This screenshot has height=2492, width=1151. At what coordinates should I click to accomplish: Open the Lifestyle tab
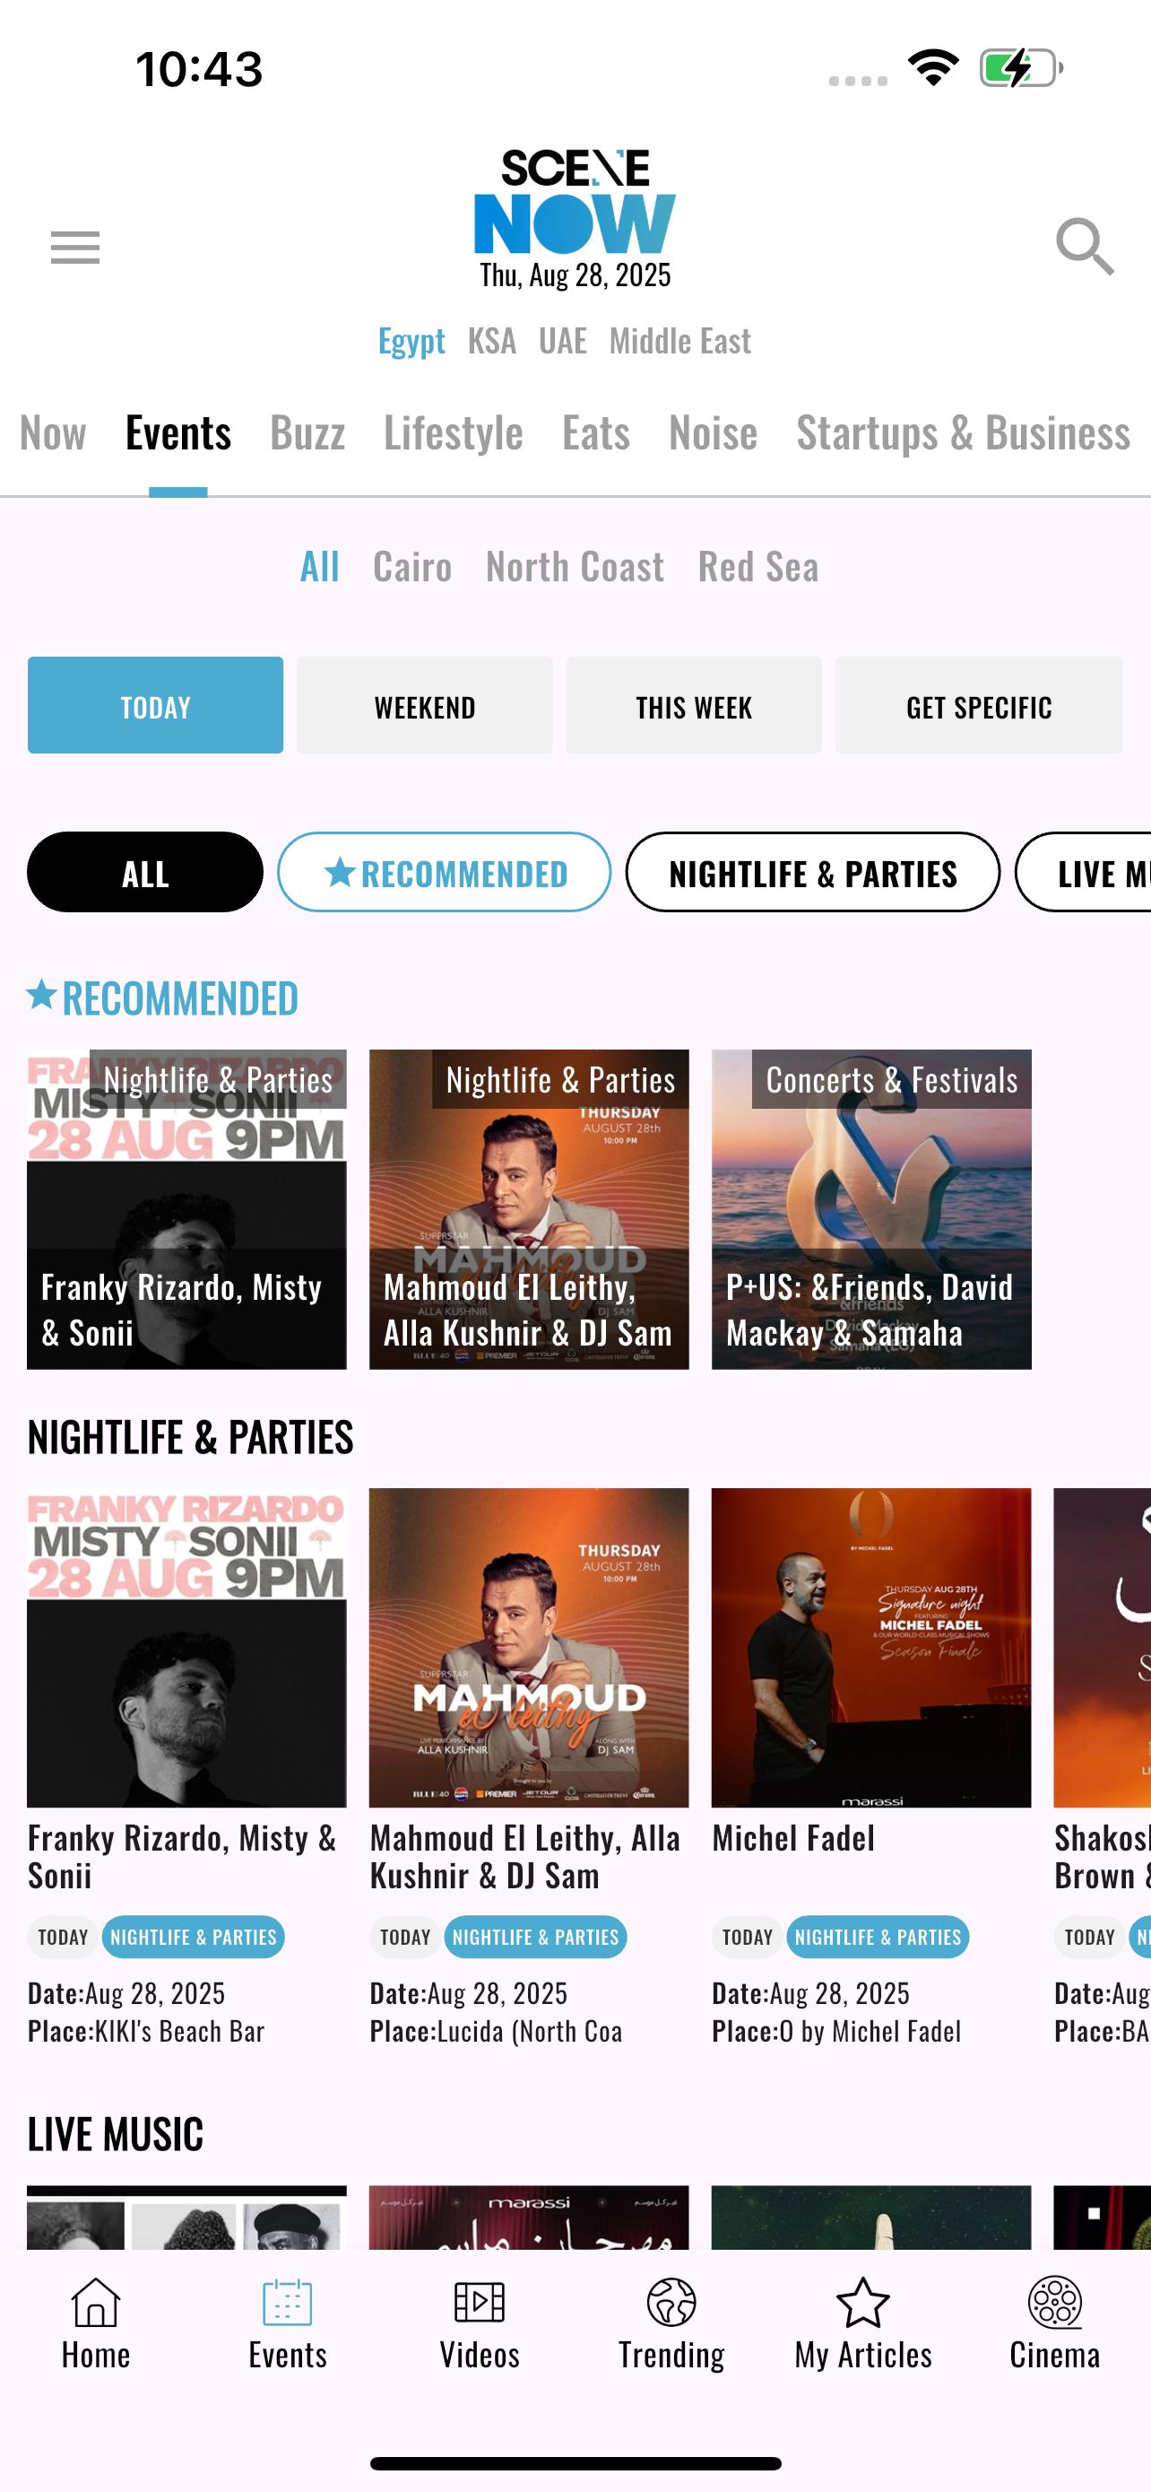(x=454, y=431)
